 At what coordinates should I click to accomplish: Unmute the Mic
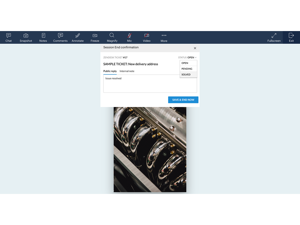129,37
